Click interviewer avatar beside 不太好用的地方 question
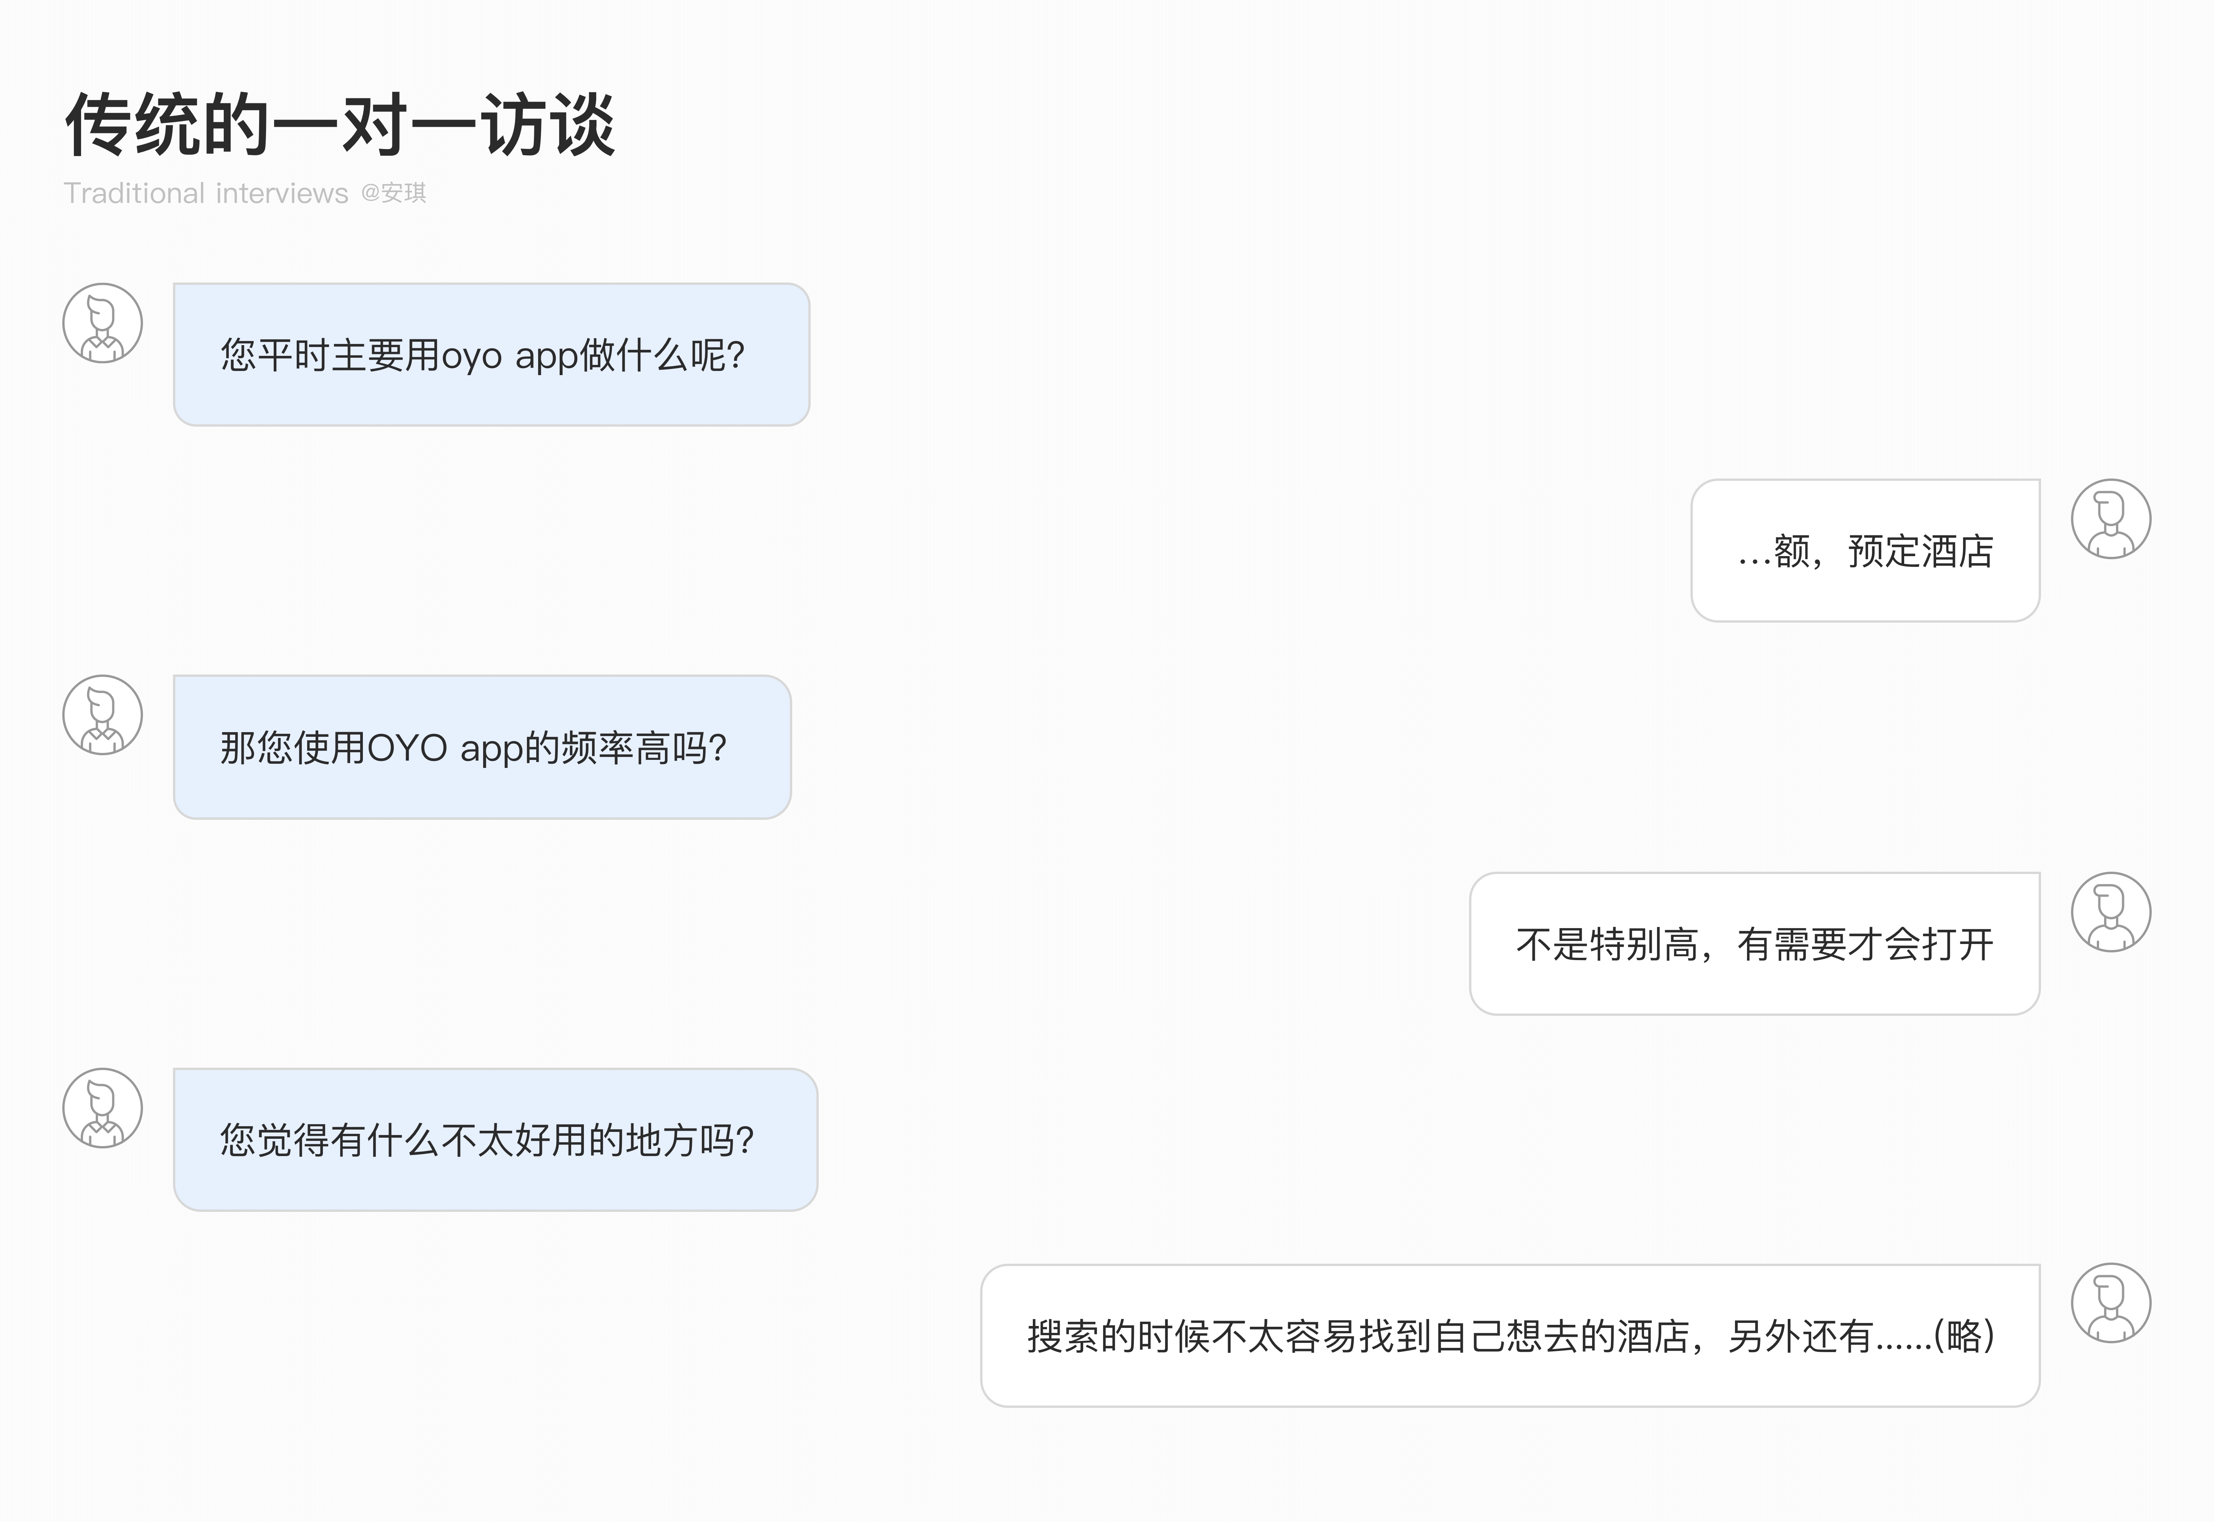The height and width of the screenshot is (1522, 2214). pyautogui.click(x=103, y=1107)
